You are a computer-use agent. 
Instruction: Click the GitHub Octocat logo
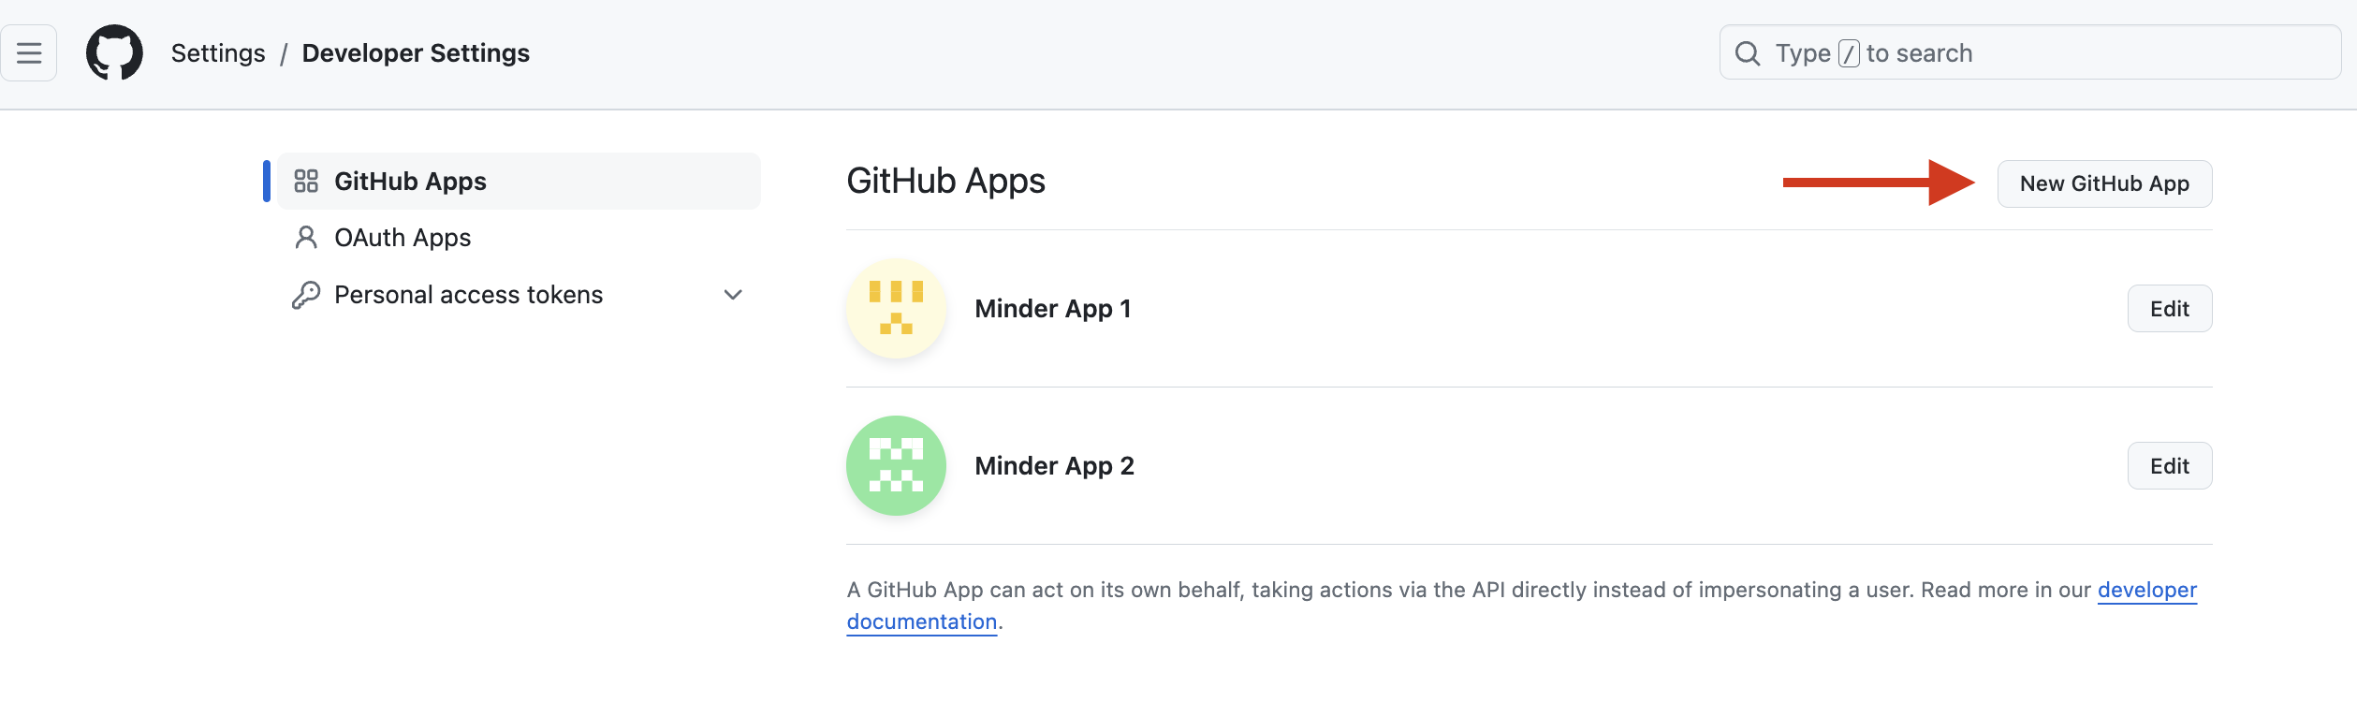pos(114,53)
